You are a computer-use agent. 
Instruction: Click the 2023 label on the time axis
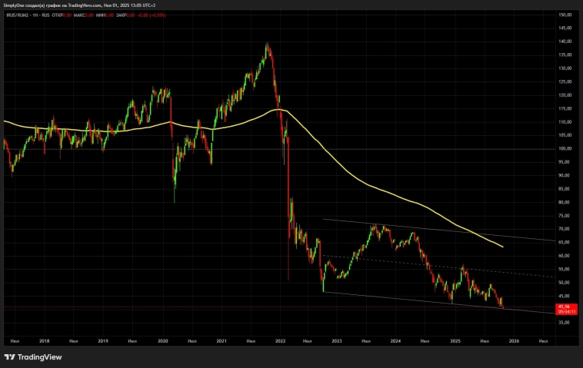[x=336, y=341]
